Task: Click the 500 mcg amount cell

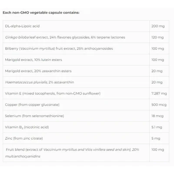Action: point(159,105)
